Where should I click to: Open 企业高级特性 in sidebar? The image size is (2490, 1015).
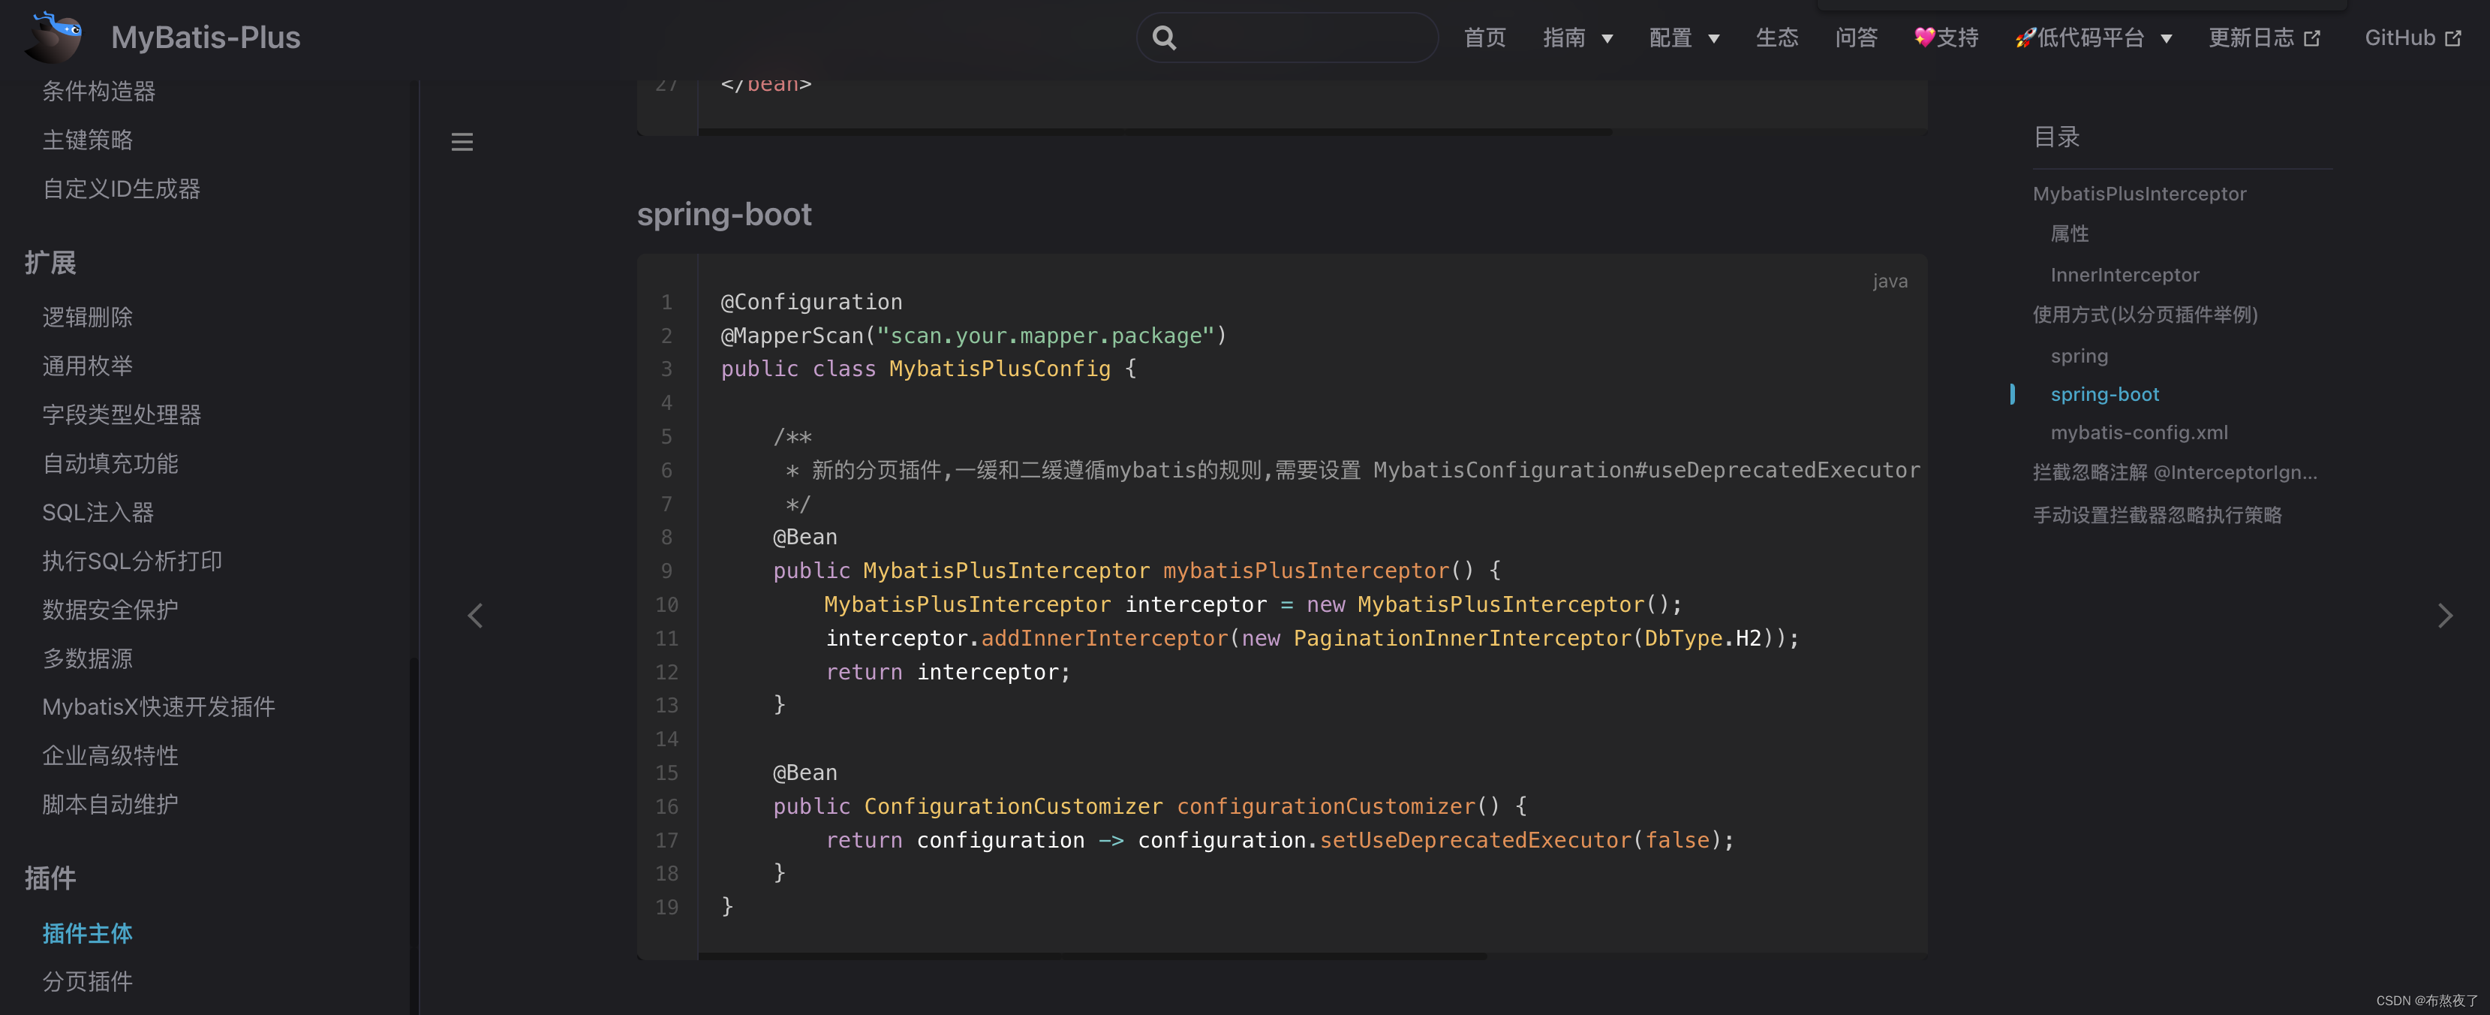pos(110,756)
